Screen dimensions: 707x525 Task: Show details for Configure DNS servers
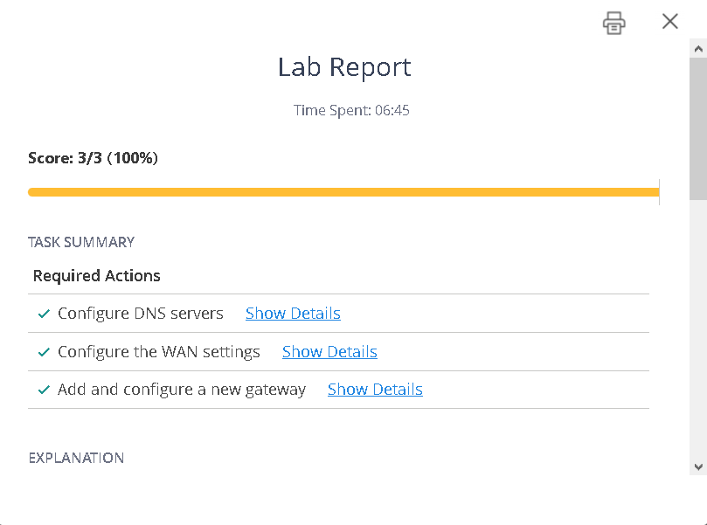click(293, 314)
